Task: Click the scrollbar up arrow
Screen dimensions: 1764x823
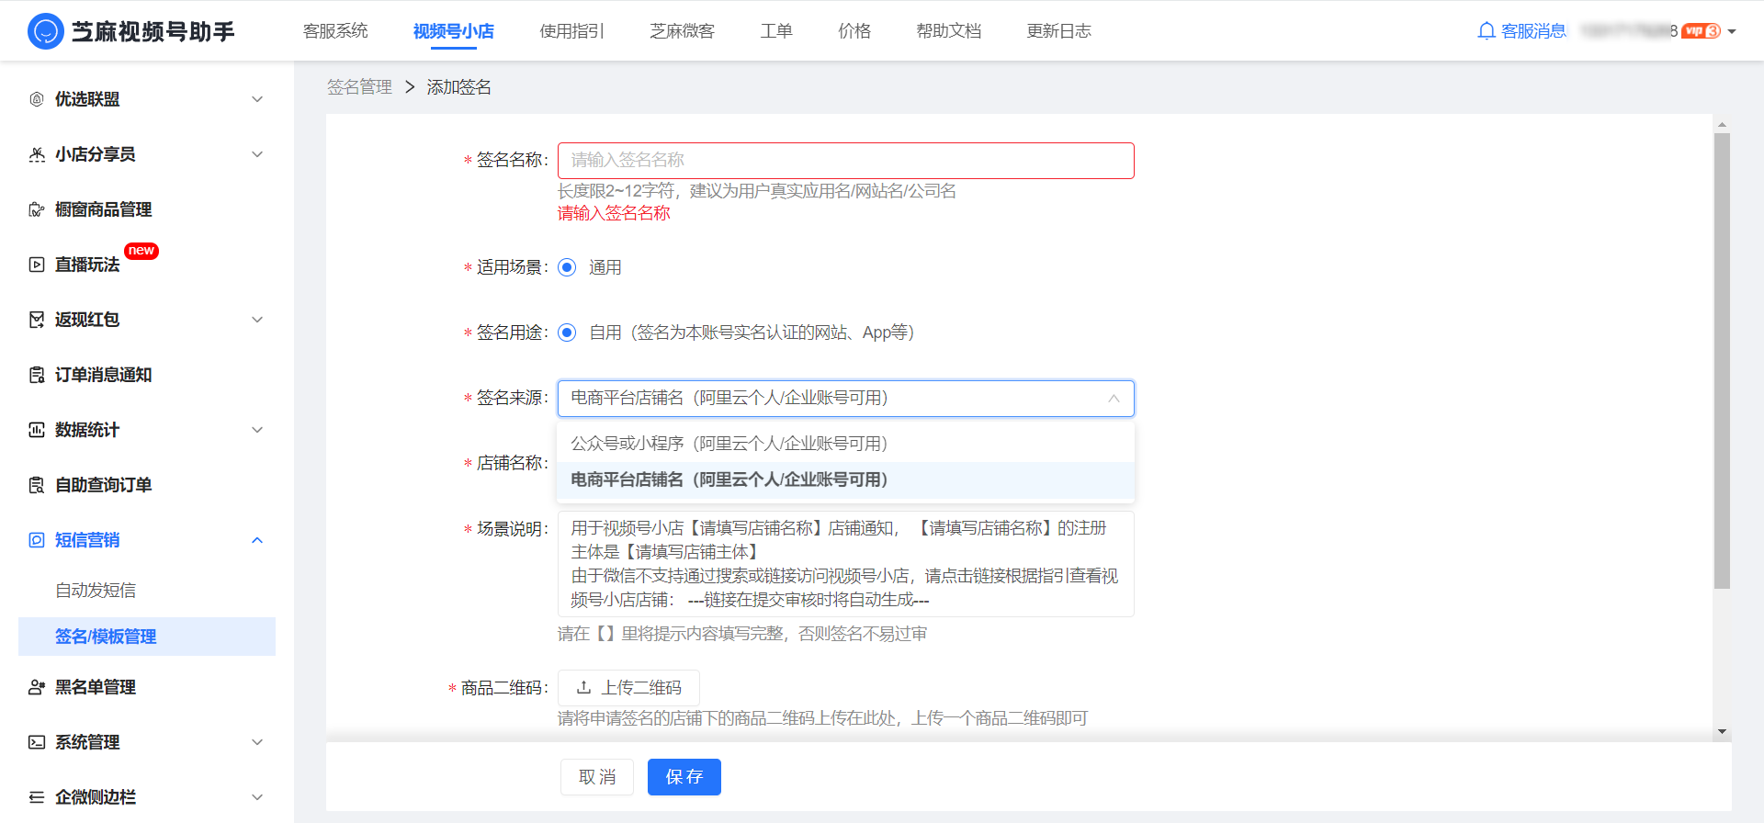Action: point(1723,124)
